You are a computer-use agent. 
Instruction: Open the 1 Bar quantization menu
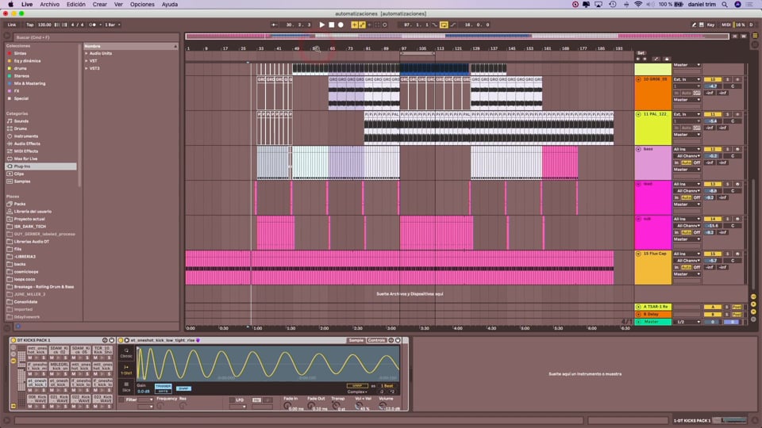[x=112, y=25]
